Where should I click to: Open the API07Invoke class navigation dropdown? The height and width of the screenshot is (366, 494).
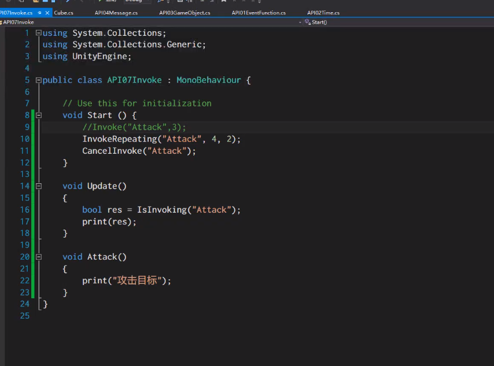click(x=151, y=22)
